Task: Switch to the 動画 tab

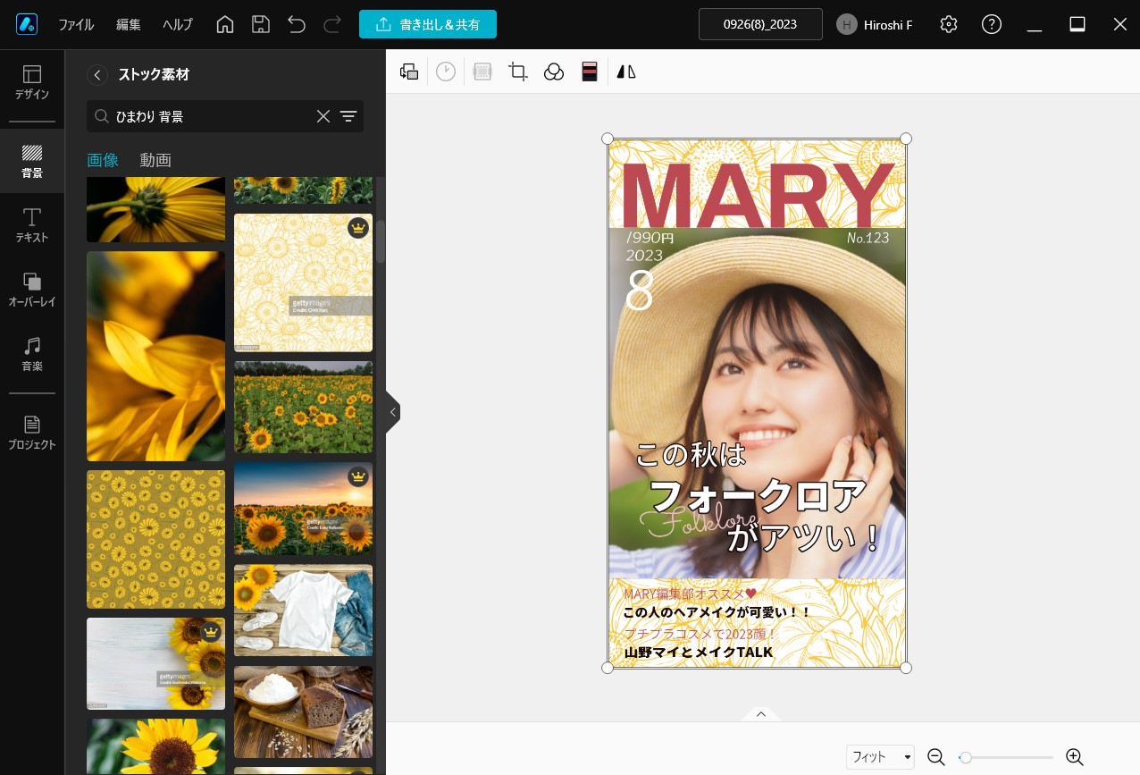Action: click(x=155, y=160)
